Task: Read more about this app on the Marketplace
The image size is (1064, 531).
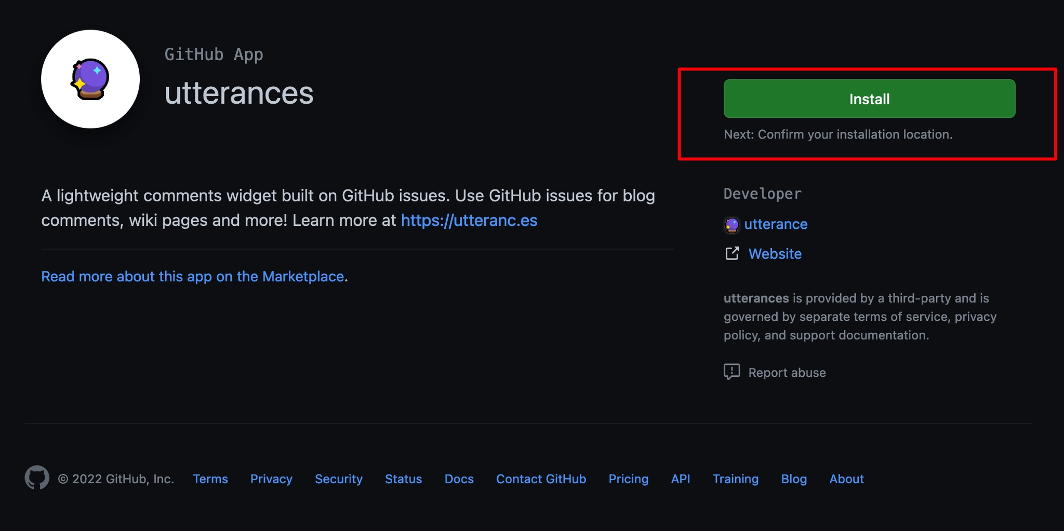Action: 193,276
